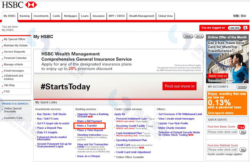Viewport: 250px width, 162px height.
Task: Go to the Mortgages tab
Action: [70, 16]
